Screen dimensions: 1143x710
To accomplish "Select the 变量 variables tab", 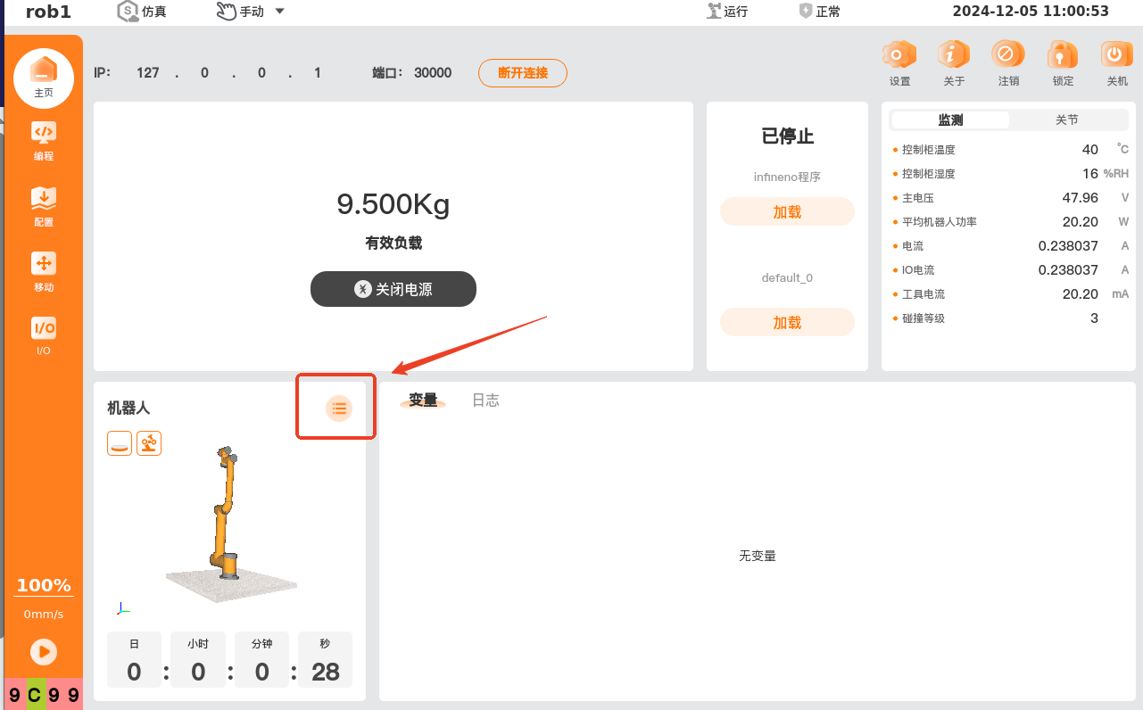I will click(x=423, y=400).
